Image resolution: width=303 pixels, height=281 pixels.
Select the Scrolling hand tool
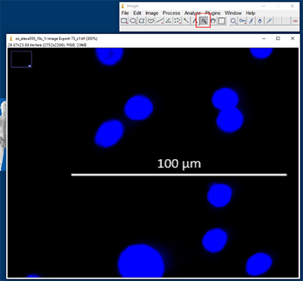pos(213,21)
